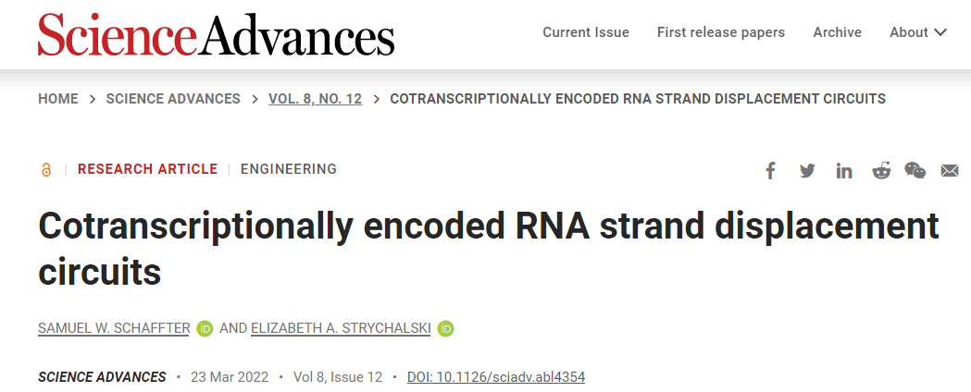Image resolution: width=971 pixels, height=392 pixels.
Task: Share article on Reddit
Action: 881,171
